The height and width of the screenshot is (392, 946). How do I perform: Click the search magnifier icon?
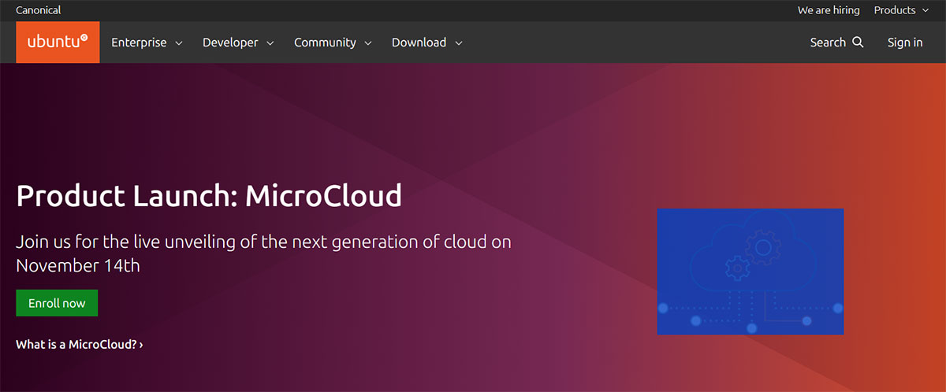tap(858, 43)
